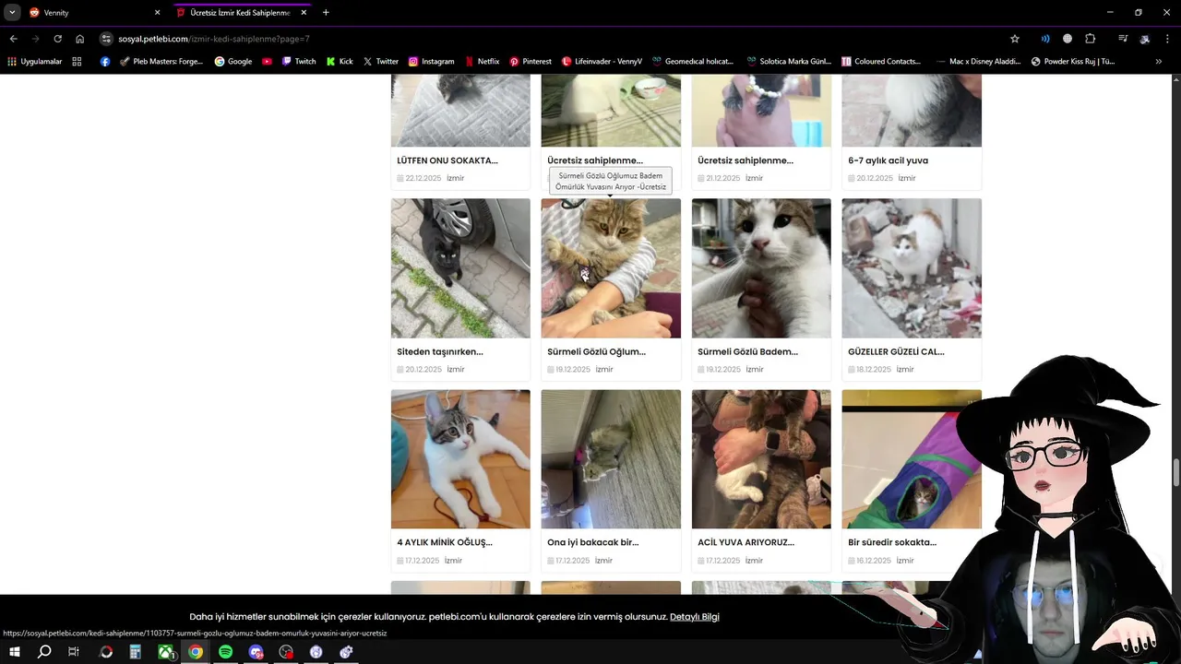Open the Lifeinvader - VennyV bookmark

602,62
